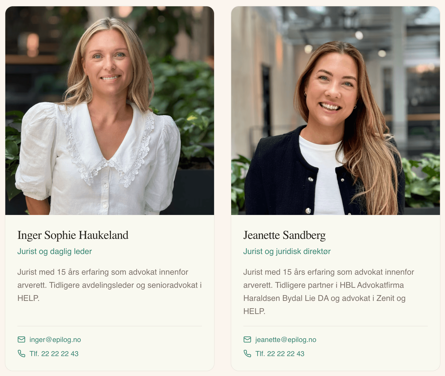
Task: Click Jeanette's bio text mentioning HBL Advokatfirma
Action: (x=329, y=292)
